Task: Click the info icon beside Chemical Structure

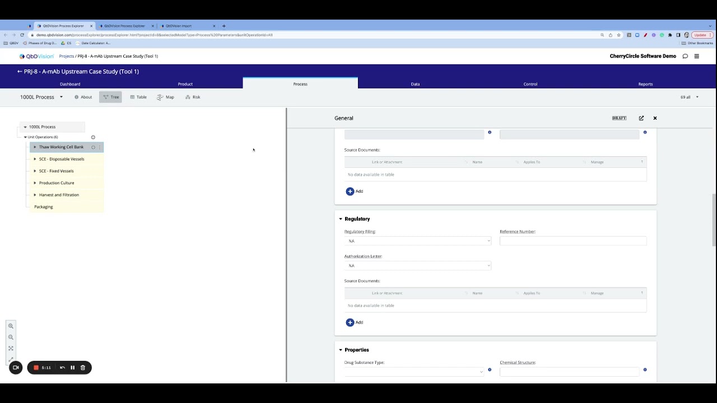Action: click(x=645, y=369)
